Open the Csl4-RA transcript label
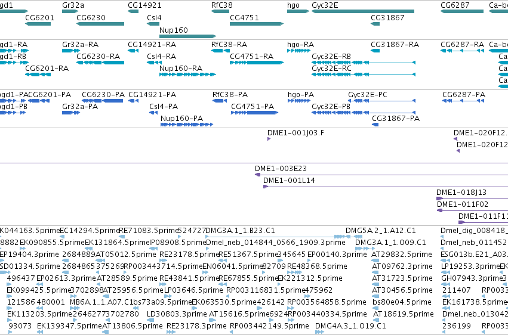This screenshot has height=335, width=508. click(x=161, y=56)
